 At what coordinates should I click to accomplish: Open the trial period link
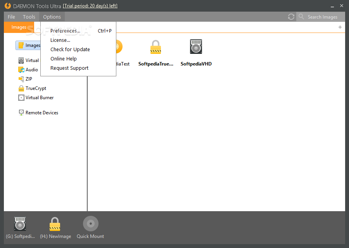click(90, 6)
